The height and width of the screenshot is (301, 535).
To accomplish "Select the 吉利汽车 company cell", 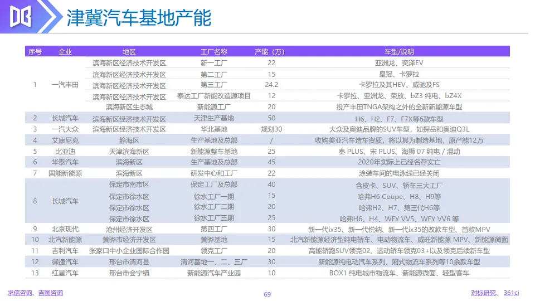I will (65, 251).
